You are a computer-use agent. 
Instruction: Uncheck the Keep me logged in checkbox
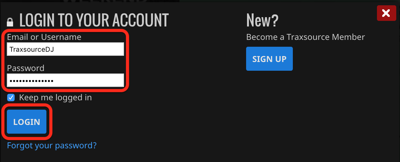point(11,98)
